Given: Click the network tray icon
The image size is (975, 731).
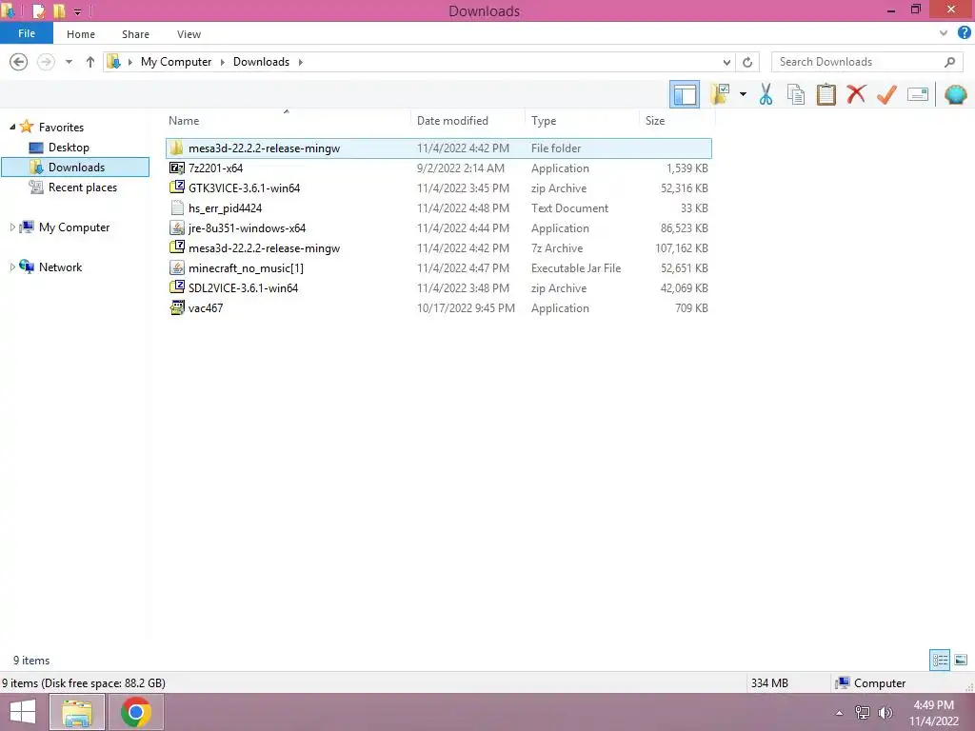Looking at the screenshot, I should (862, 713).
